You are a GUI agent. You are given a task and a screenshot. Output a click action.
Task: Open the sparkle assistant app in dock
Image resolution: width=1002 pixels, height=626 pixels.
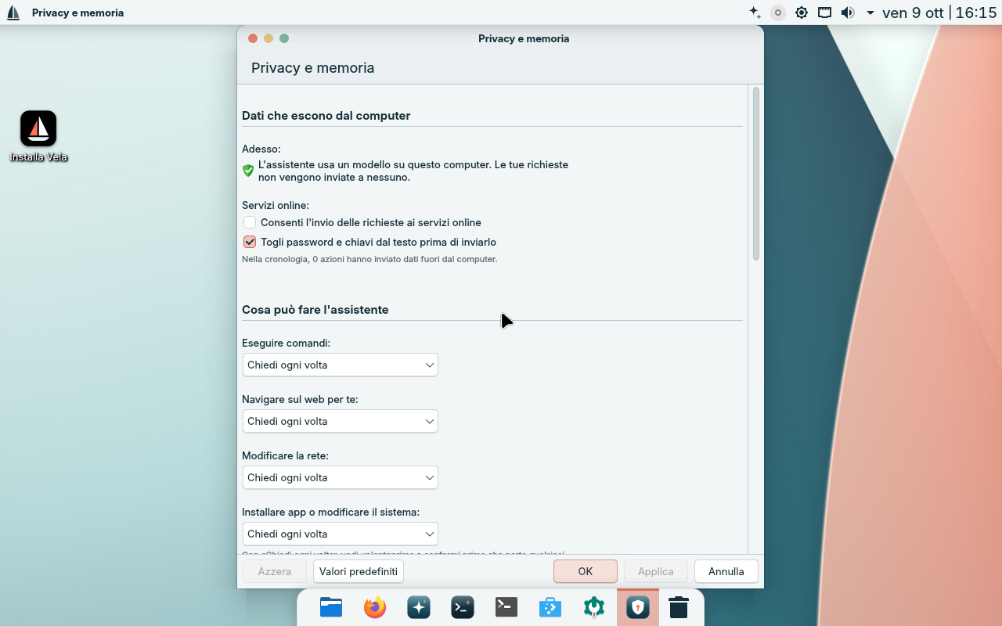(419, 607)
